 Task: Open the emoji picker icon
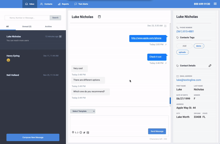tap(81, 132)
